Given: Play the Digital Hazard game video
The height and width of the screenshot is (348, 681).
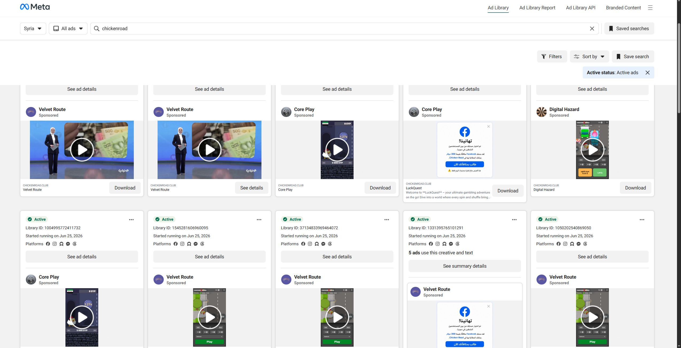Looking at the screenshot, I should pos(592,150).
